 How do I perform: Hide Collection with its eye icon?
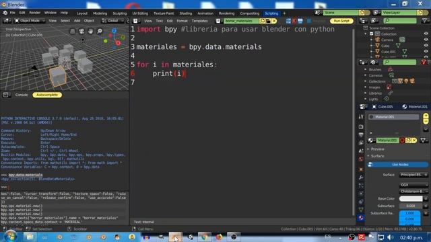(x=426, y=34)
